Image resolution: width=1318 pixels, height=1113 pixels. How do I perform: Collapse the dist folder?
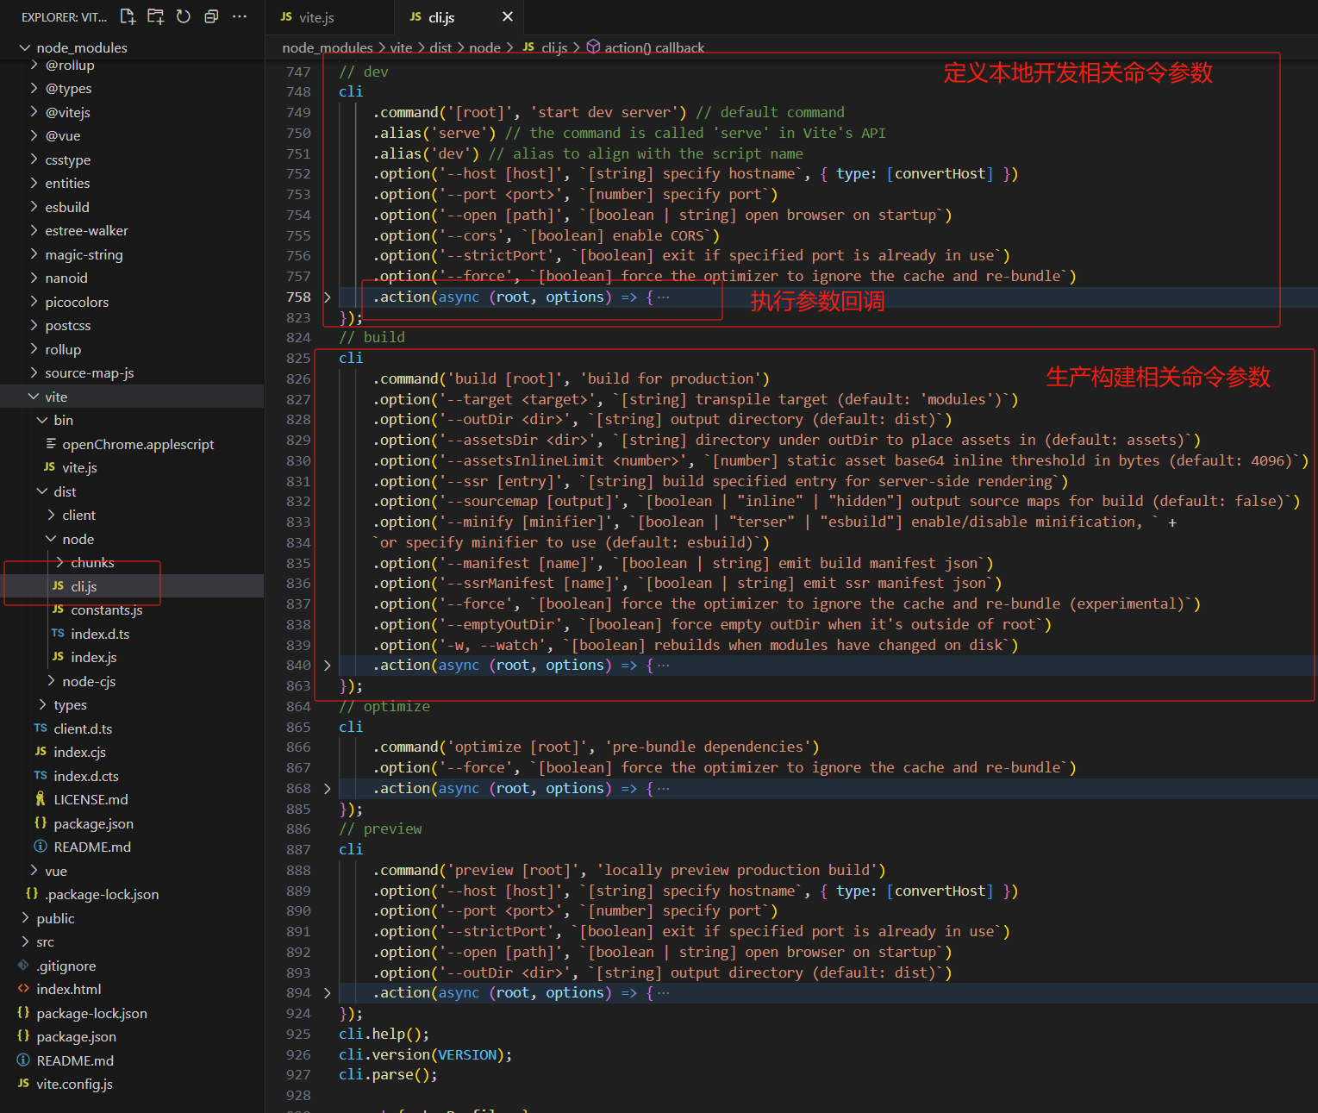[x=132, y=491]
